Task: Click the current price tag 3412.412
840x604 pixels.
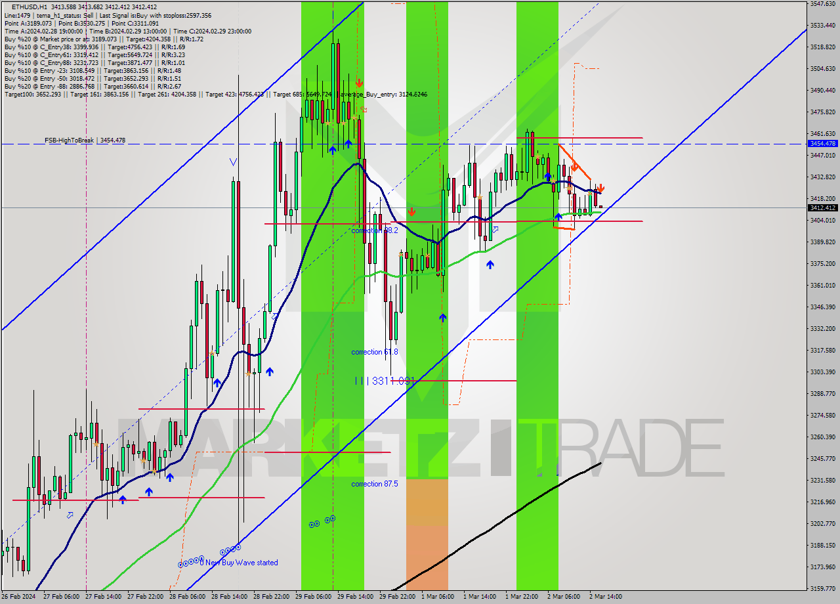Action: 822,207
